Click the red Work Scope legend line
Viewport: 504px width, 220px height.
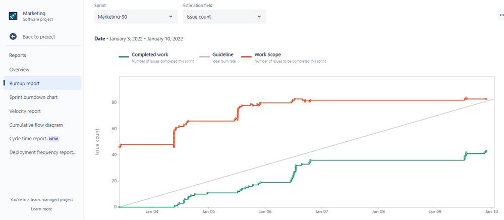click(x=247, y=57)
